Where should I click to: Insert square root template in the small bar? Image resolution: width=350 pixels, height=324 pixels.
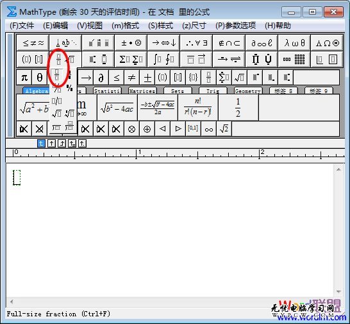239,78
